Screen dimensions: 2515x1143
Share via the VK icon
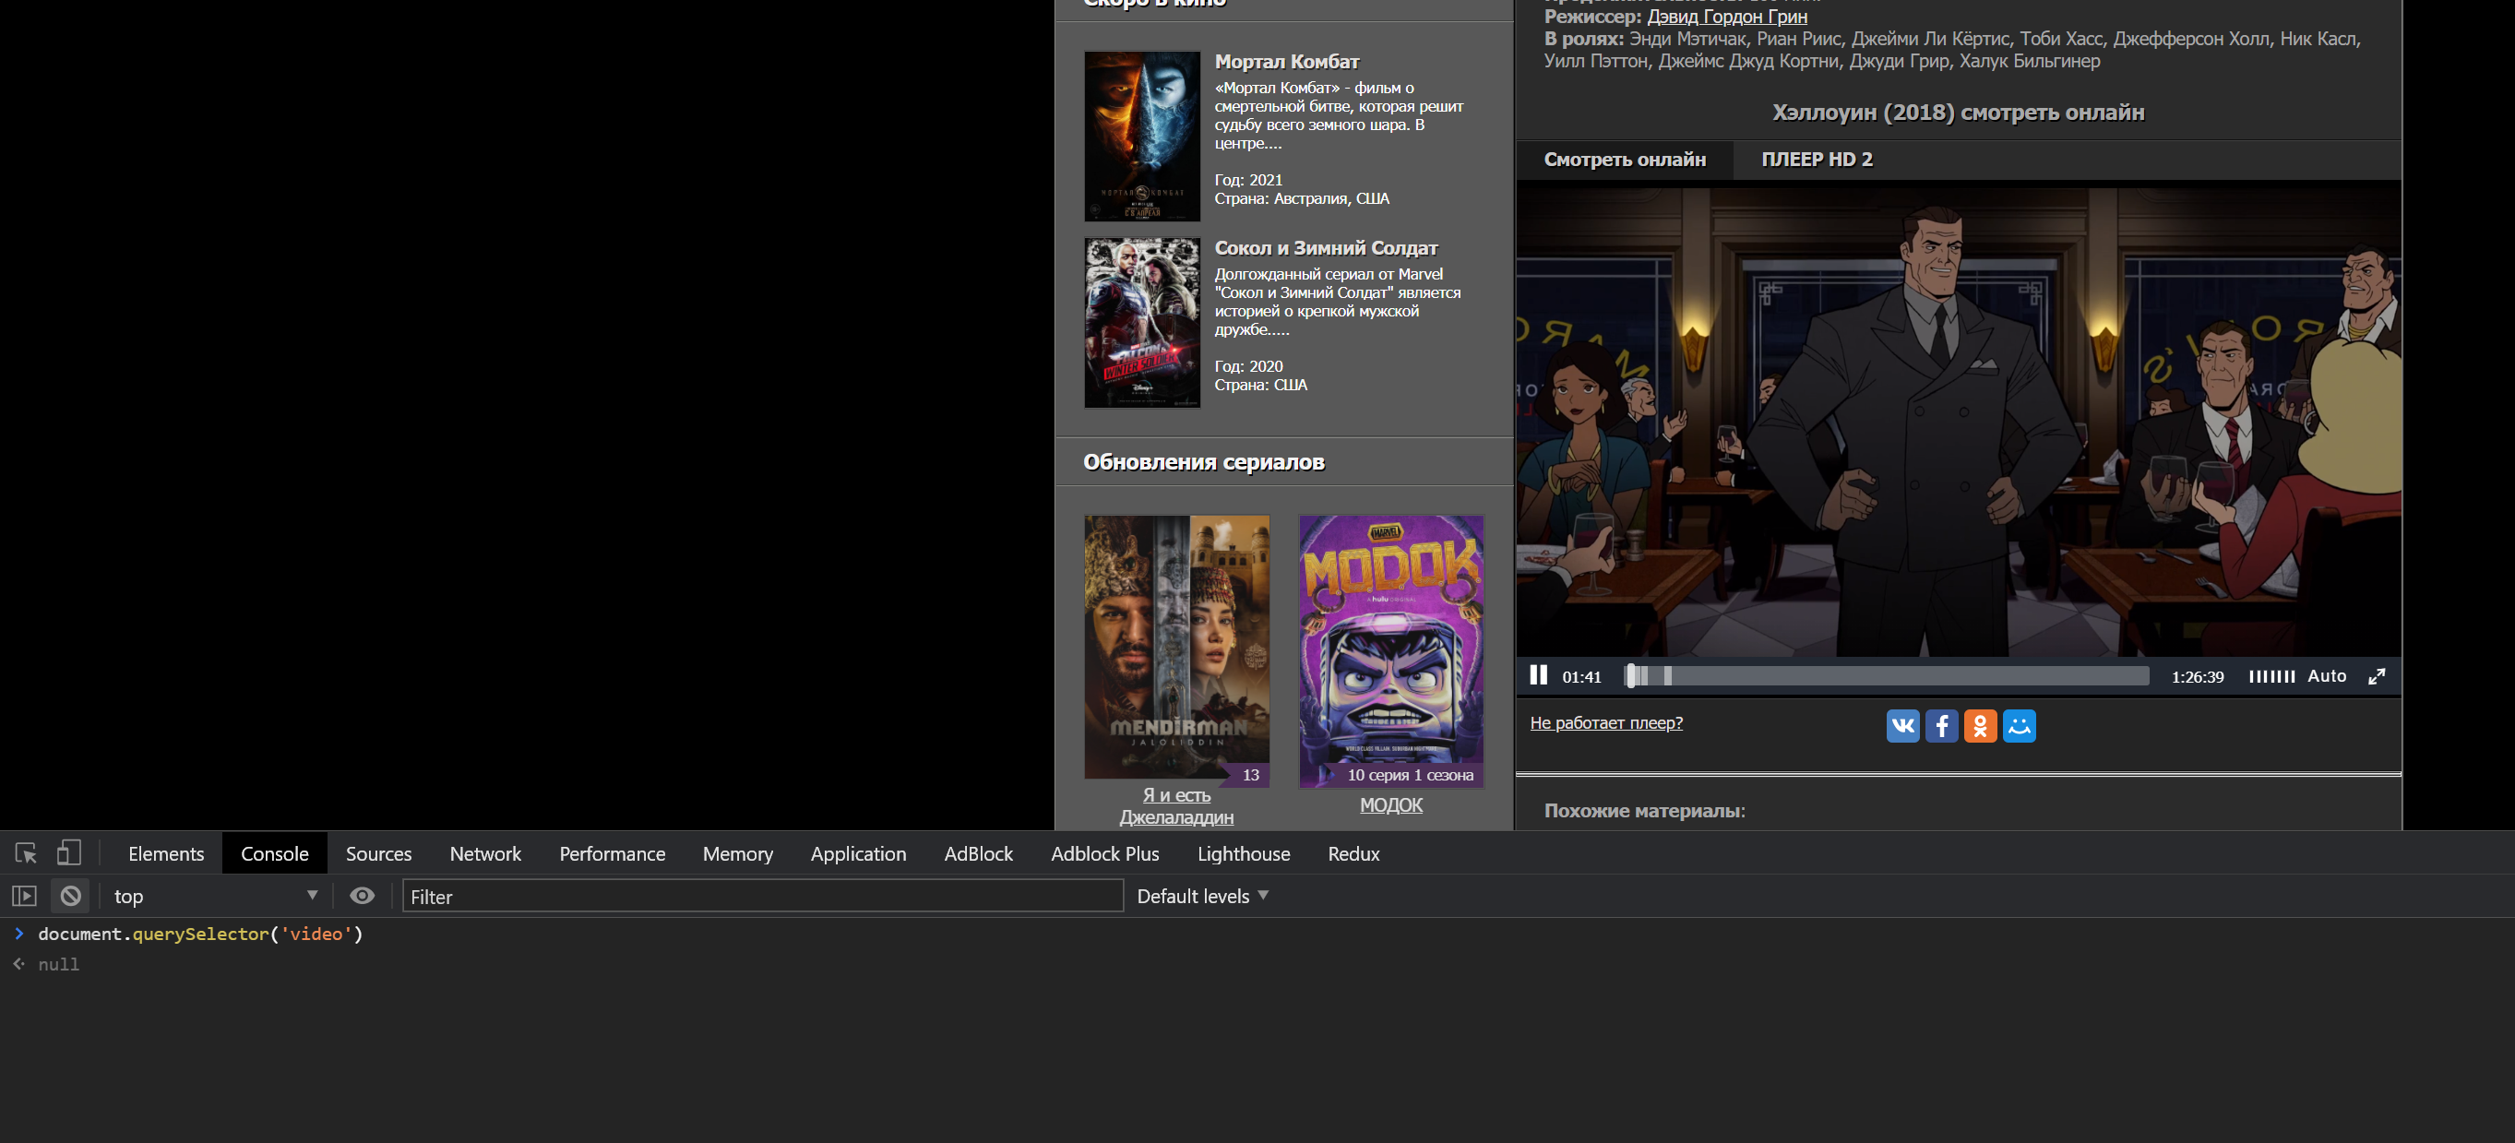(x=1902, y=726)
